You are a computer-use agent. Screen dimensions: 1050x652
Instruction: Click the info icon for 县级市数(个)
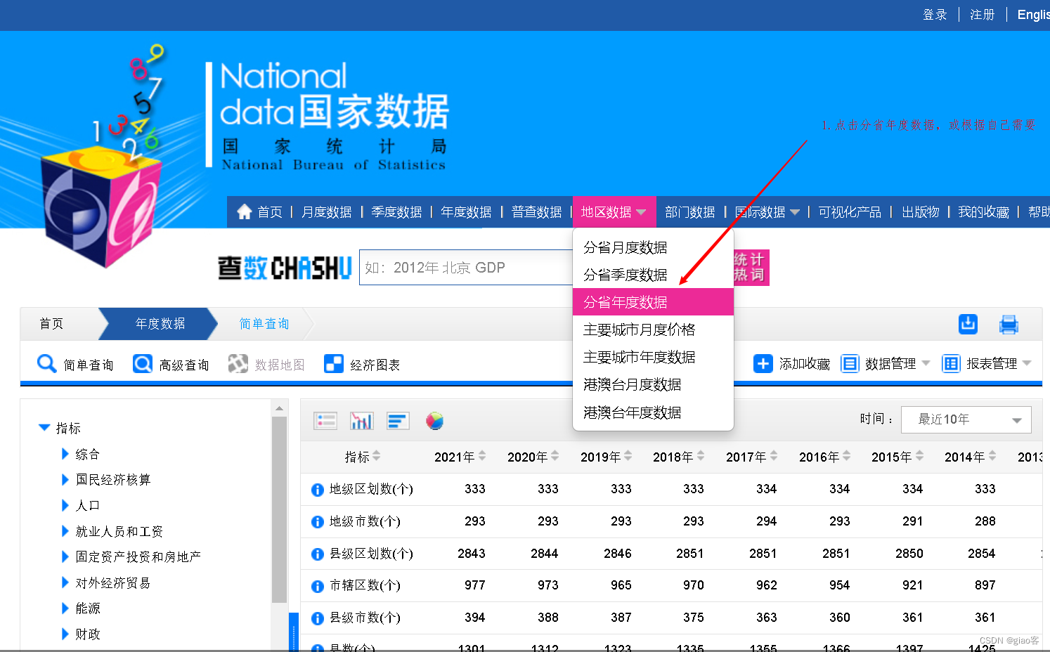coord(317,618)
